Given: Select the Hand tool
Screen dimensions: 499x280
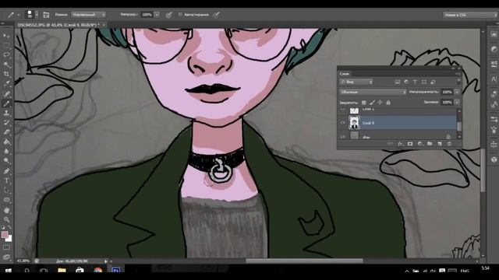Looking at the screenshot, I should [x=6, y=210].
